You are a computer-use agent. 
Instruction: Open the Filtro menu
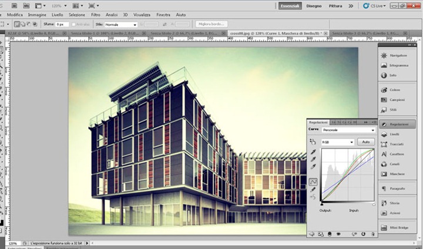[x=96, y=15]
